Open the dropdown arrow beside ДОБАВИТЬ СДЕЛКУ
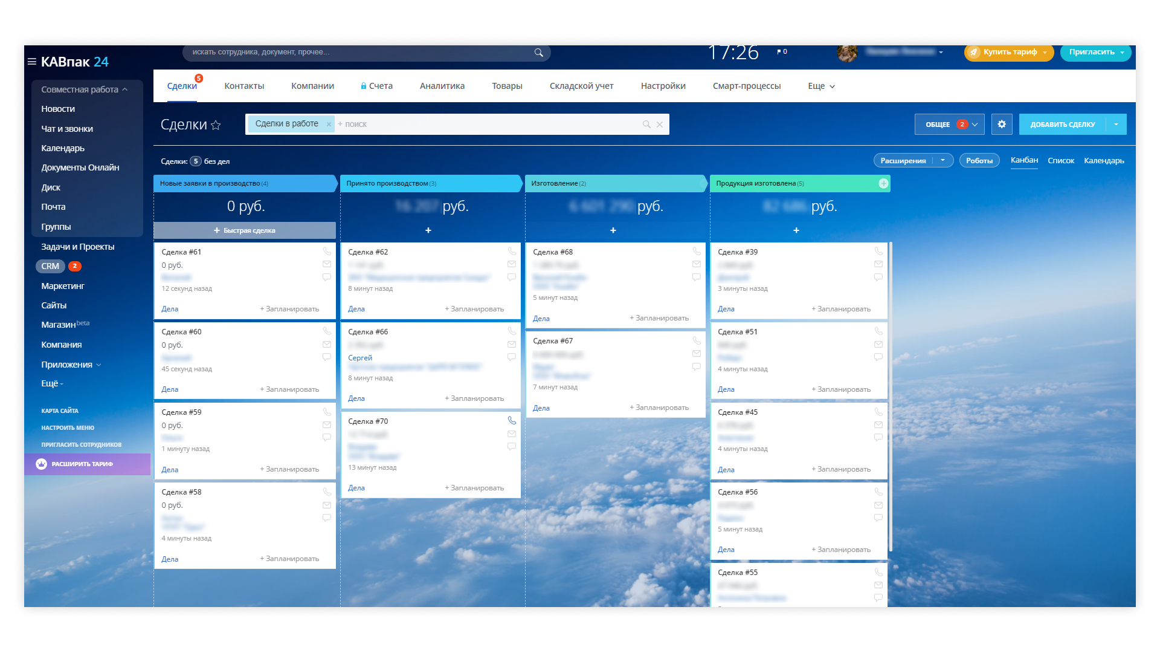 coord(1116,124)
